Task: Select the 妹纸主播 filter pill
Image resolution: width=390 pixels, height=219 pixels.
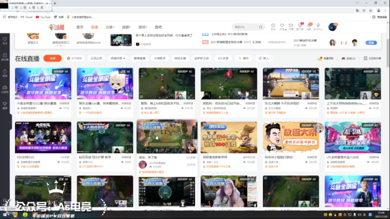Action: (180, 58)
